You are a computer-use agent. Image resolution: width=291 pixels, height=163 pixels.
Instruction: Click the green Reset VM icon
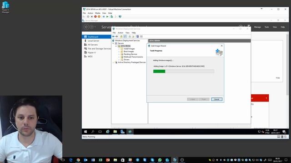[107, 17]
